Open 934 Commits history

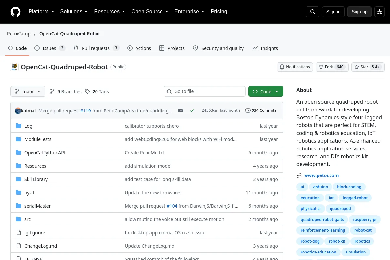click(x=261, y=110)
